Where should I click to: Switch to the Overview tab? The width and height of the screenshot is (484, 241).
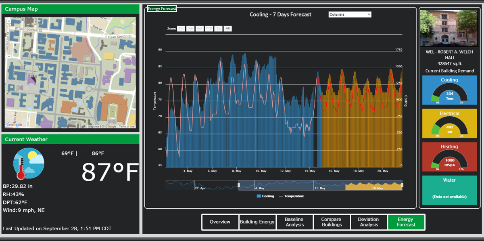pos(220,222)
